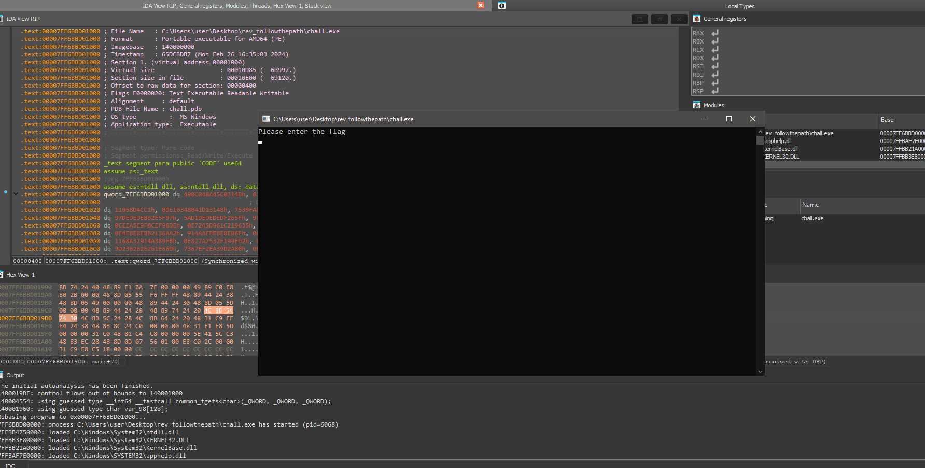Maximize the chall.exe console window
Viewport: 925px width, 468px height.
729,119
